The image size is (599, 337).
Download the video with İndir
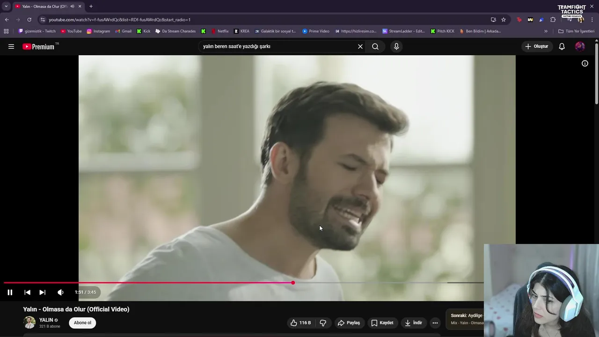(x=414, y=323)
